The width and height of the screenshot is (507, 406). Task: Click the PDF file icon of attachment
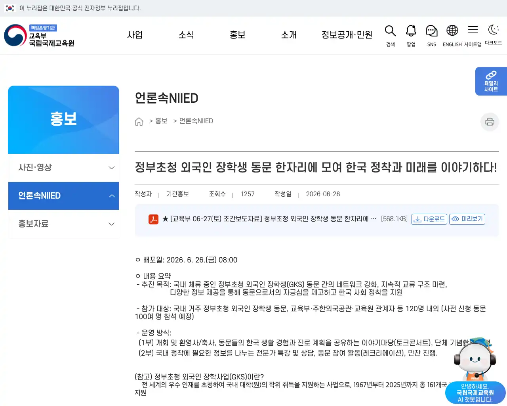coord(153,219)
